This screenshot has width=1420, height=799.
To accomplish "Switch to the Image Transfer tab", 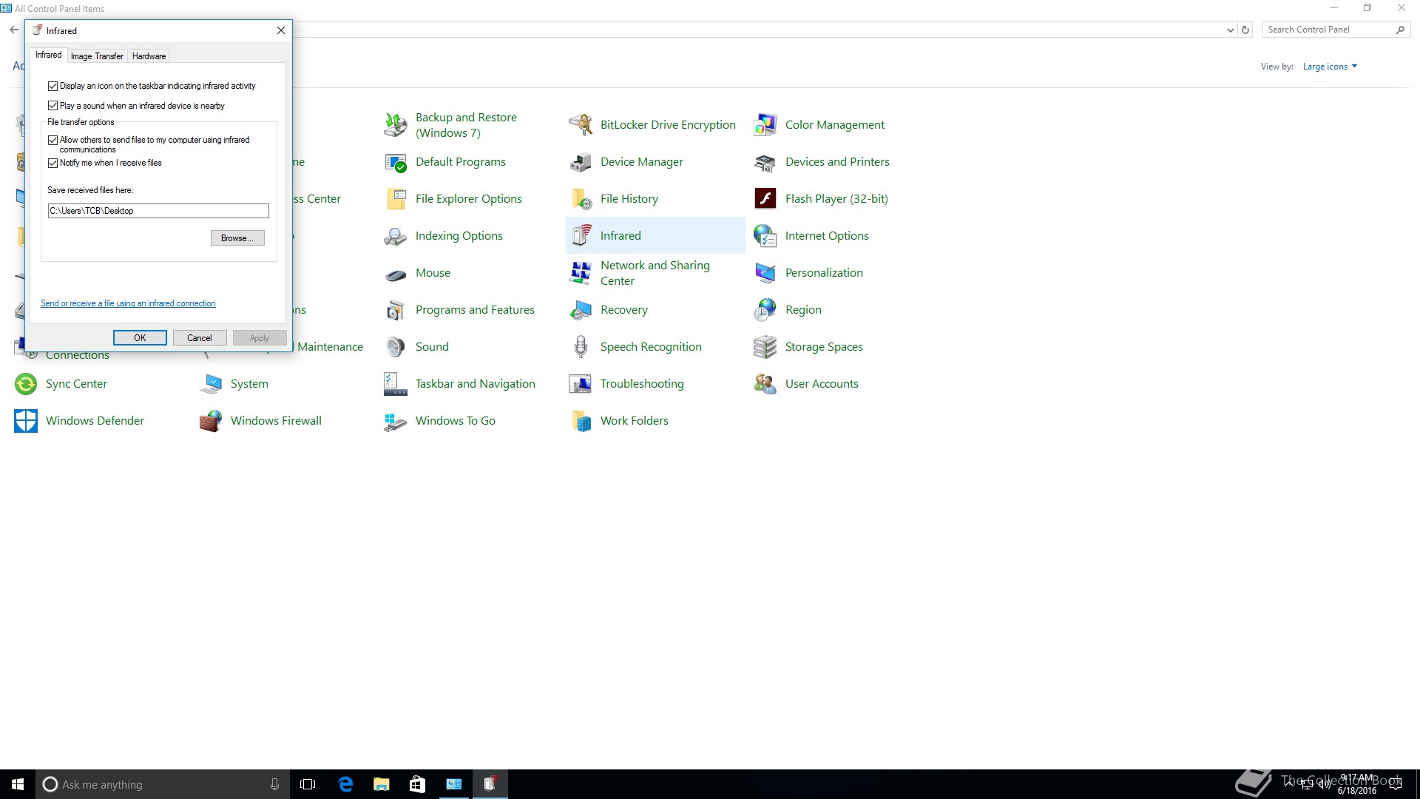I will pyautogui.click(x=97, y=56).
